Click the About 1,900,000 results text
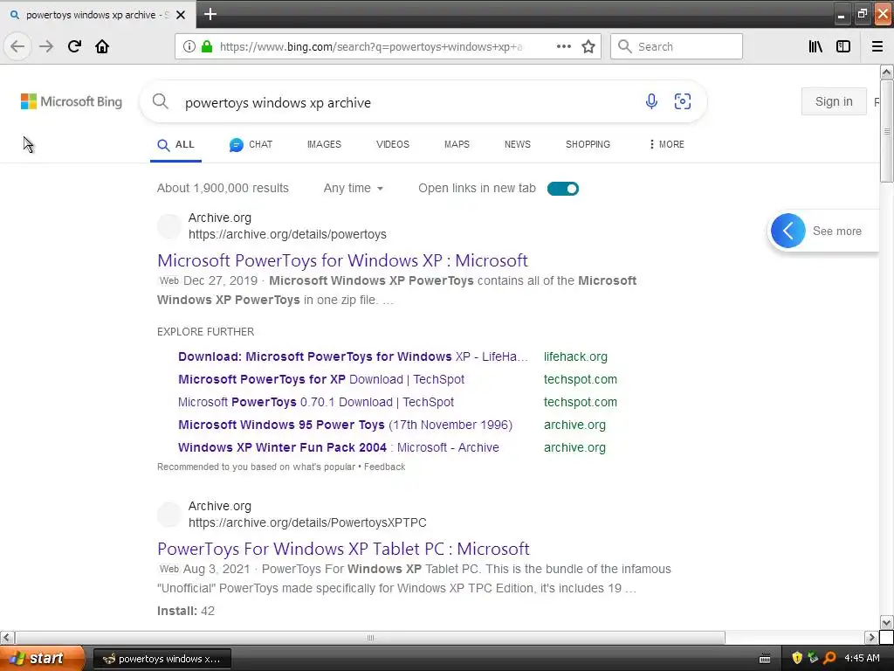This screenshot has width=894, height=671. tap(223, 189)
